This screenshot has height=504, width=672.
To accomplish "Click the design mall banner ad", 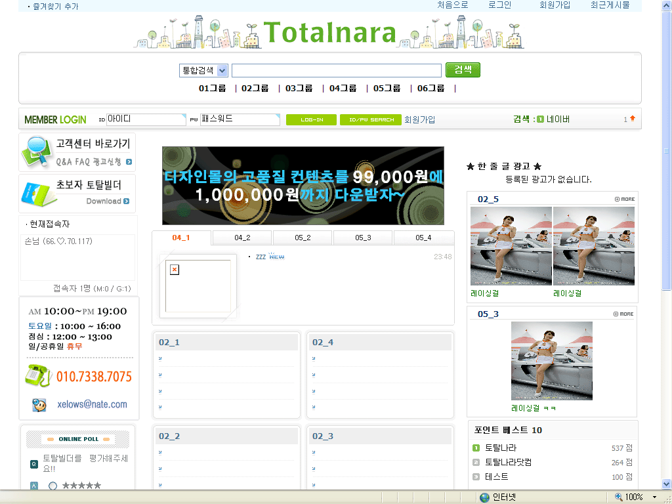I will point(303,186).
